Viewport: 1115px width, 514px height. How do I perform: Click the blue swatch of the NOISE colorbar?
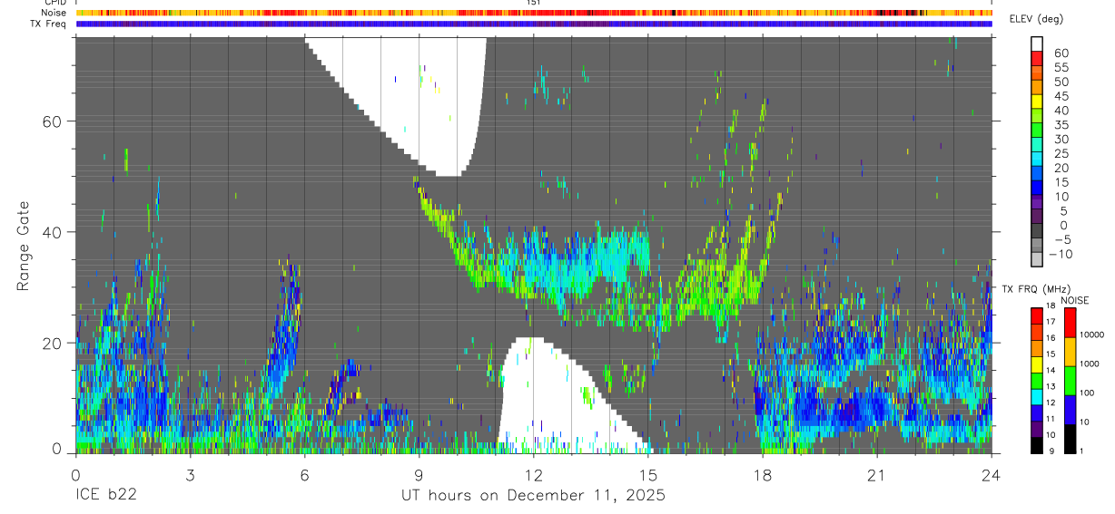tap(1071, 410)
